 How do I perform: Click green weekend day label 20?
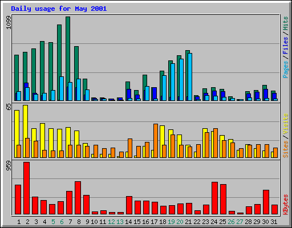tap(180, 222)
